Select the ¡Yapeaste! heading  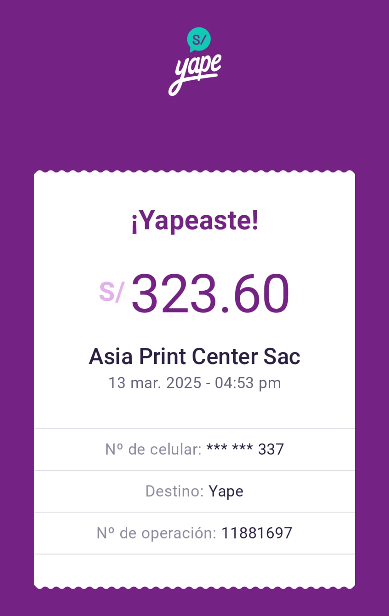pyautogui.click(x=194, y=221)
